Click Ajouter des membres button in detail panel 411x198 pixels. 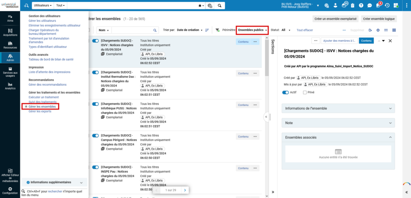pos(339,40)
